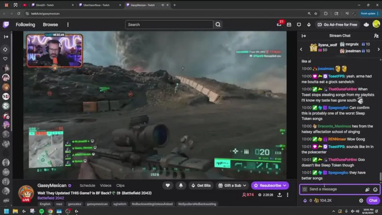Open the Bits cheer icon in the message box
The height and width of the screenshot is (215, 382).
pyautogui.click(x=367, y=189)
